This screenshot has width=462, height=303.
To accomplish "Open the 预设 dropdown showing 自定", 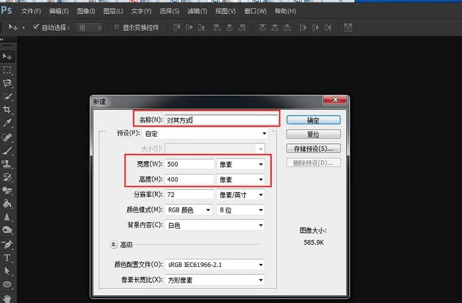I will [205, 134].
